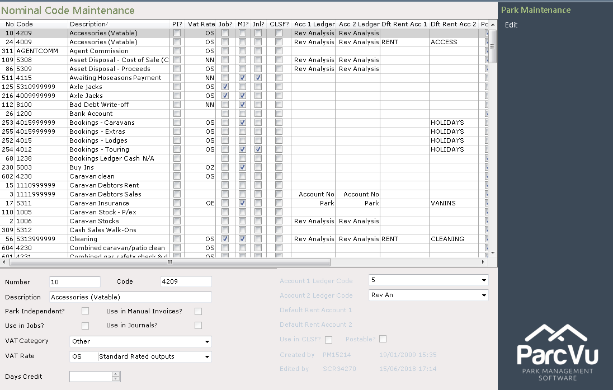Click the horizontal scrollbar left arrow
The height and width of the screenshot is (390, 613).
[x=4, y=262]
